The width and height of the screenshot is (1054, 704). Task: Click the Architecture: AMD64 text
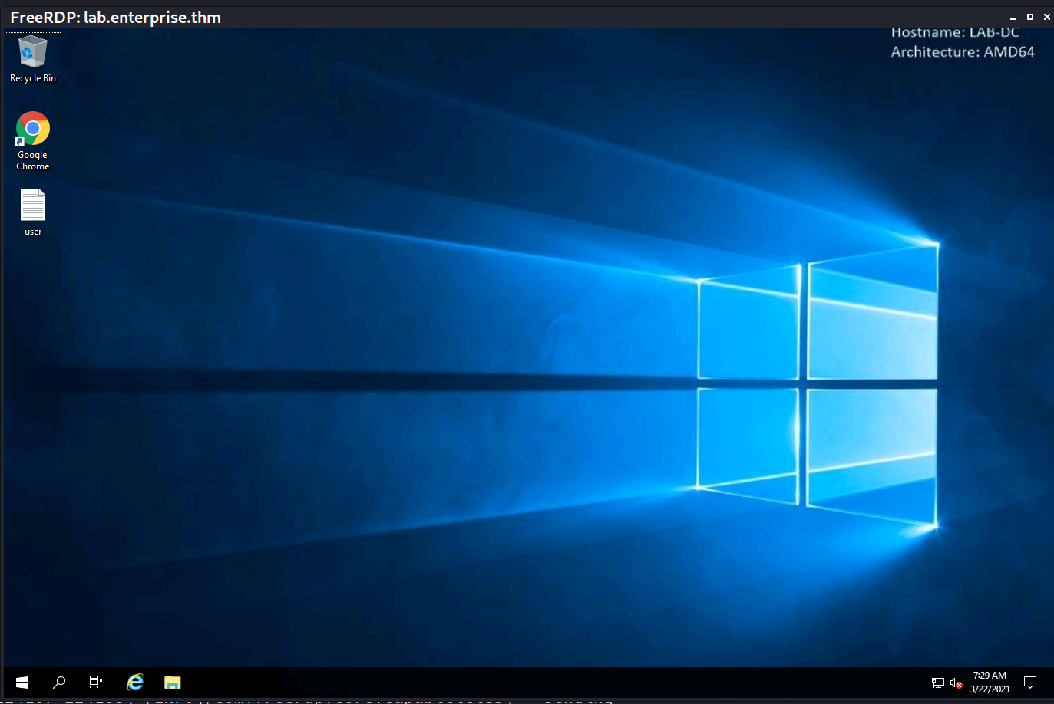[x=963, y=52]
